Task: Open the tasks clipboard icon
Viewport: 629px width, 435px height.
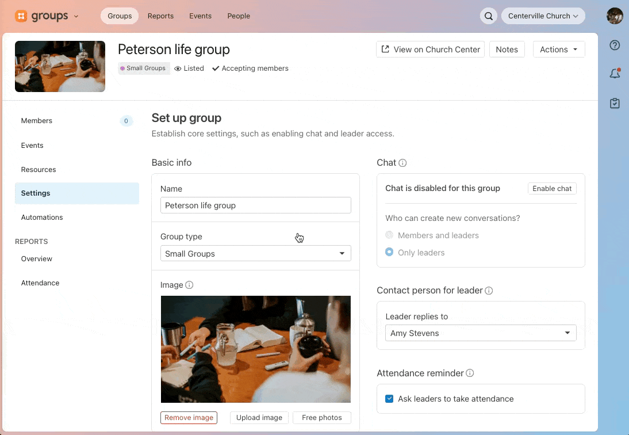Action: (615, 104)
